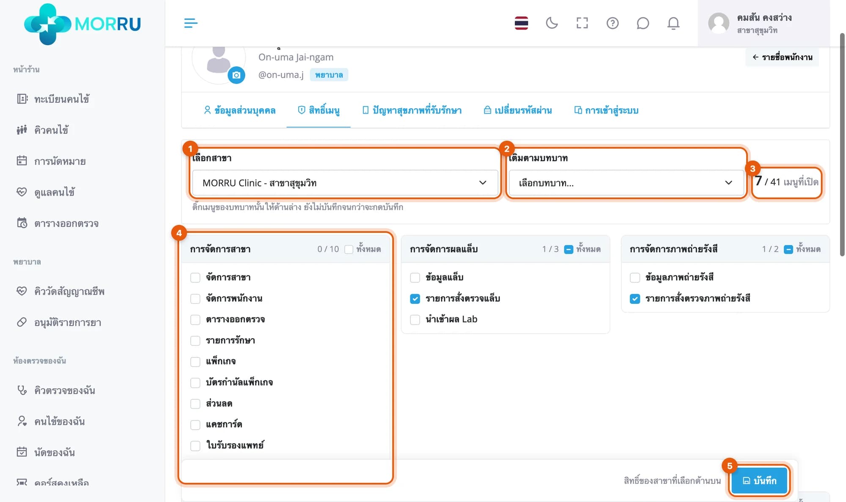Click the พยาบาล role badge
Image resolution: width=846 pixels, height=502 pixels.
[x=329, y=75]
